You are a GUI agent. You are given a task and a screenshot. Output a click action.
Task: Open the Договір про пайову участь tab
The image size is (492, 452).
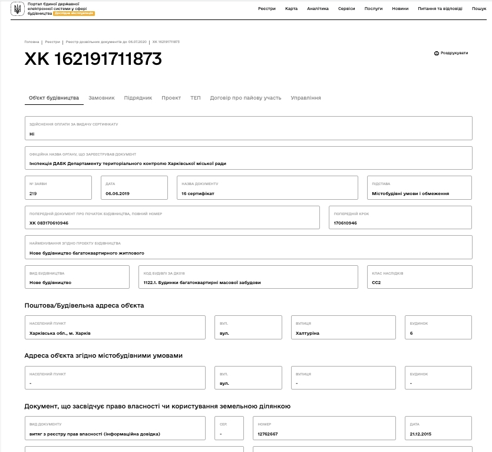246,98
